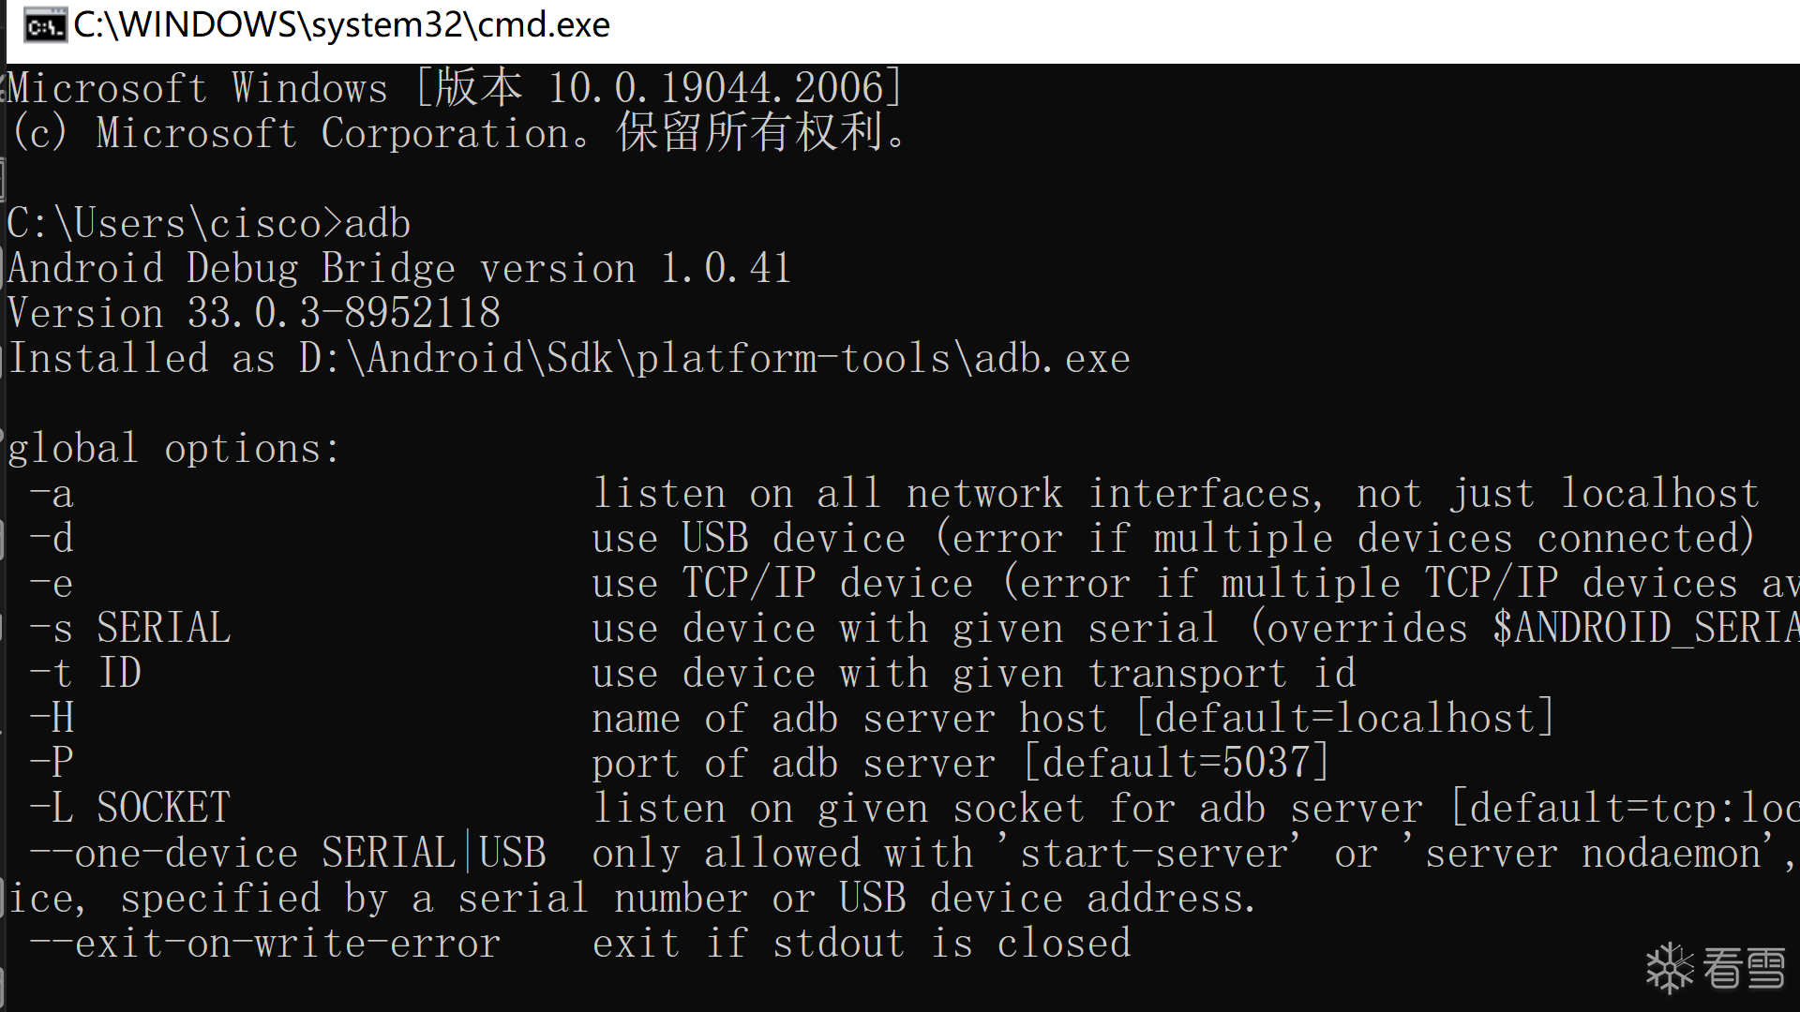This screenshot has height=1012, width=1800.
Task: Click the --exit-on-write-error option
Action: coord(265,943)
